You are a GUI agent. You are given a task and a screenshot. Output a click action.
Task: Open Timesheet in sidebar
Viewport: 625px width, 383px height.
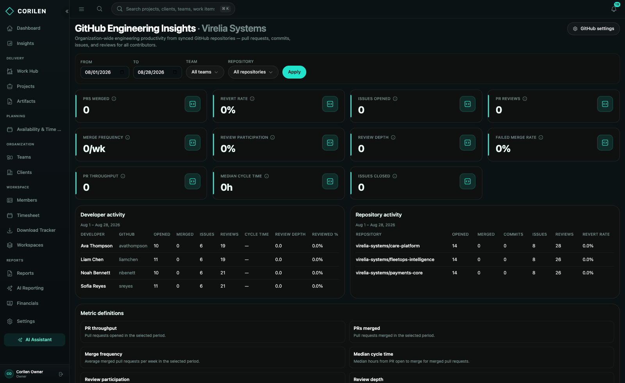point(34,215)
